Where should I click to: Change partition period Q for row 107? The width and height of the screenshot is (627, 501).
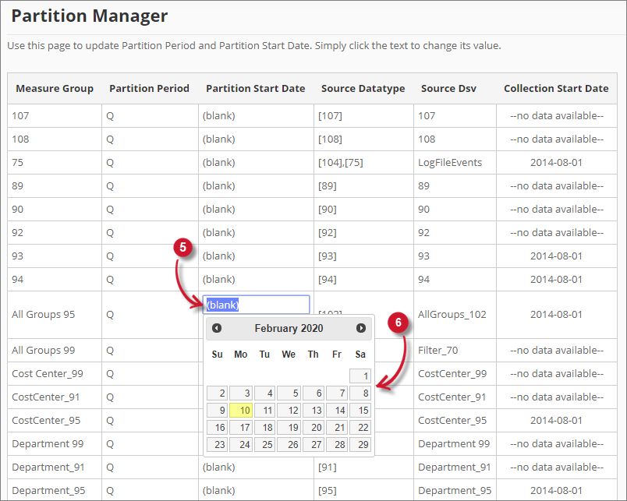coord(110,116)
